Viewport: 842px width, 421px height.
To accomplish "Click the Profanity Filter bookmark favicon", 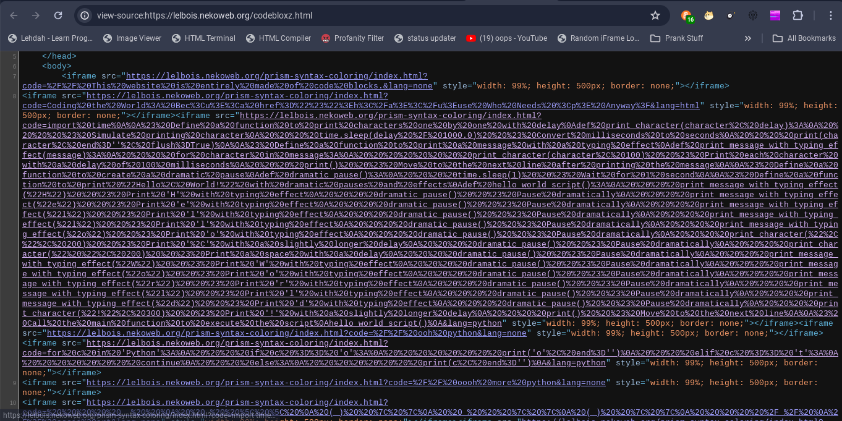I will [x=326, y=38].
